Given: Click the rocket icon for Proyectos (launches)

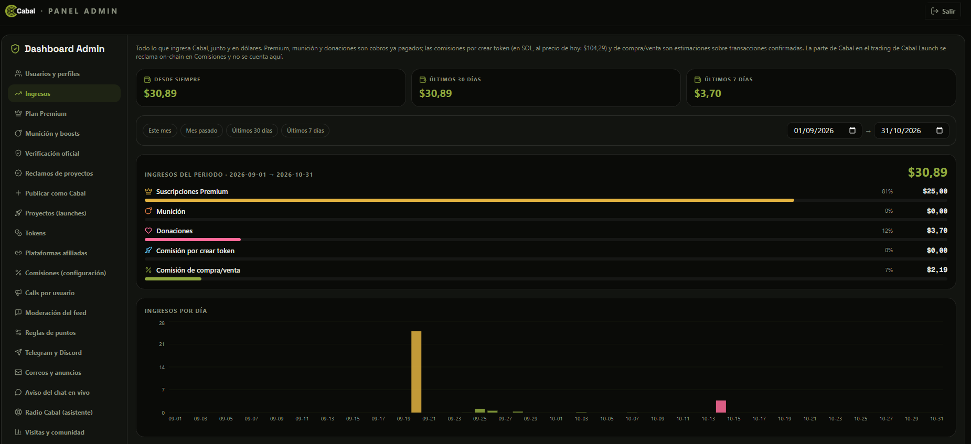Looking at the screenshot, I should coord(18,213).
